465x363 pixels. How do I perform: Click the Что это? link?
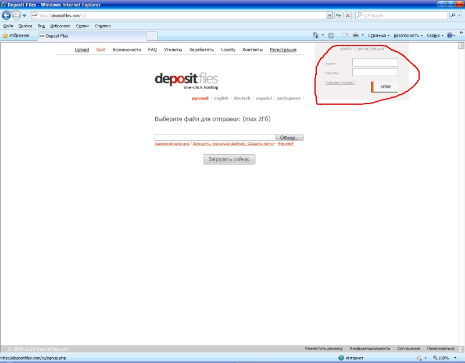pyautogui.click(x=285, y=144)
